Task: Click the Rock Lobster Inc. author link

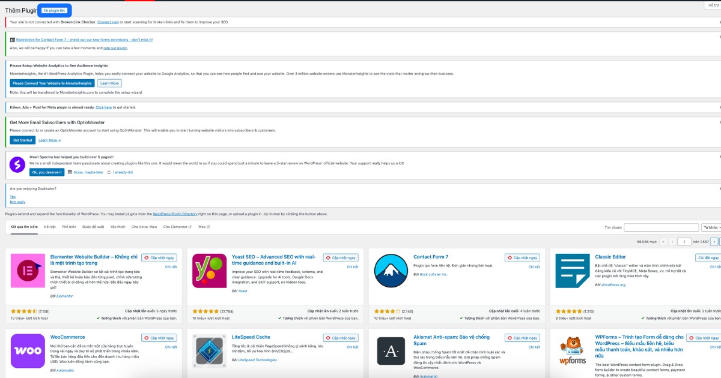Action: [x=433, y=274]
